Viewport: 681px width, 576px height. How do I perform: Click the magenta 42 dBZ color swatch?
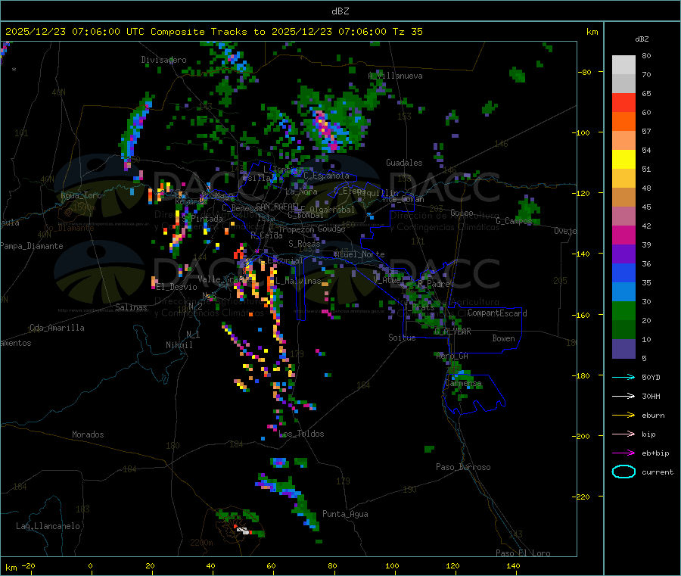pos(623,235)
